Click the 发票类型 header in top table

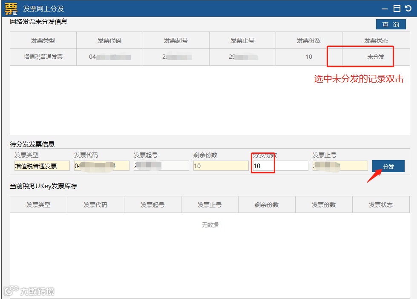click(x=43, y=40)
